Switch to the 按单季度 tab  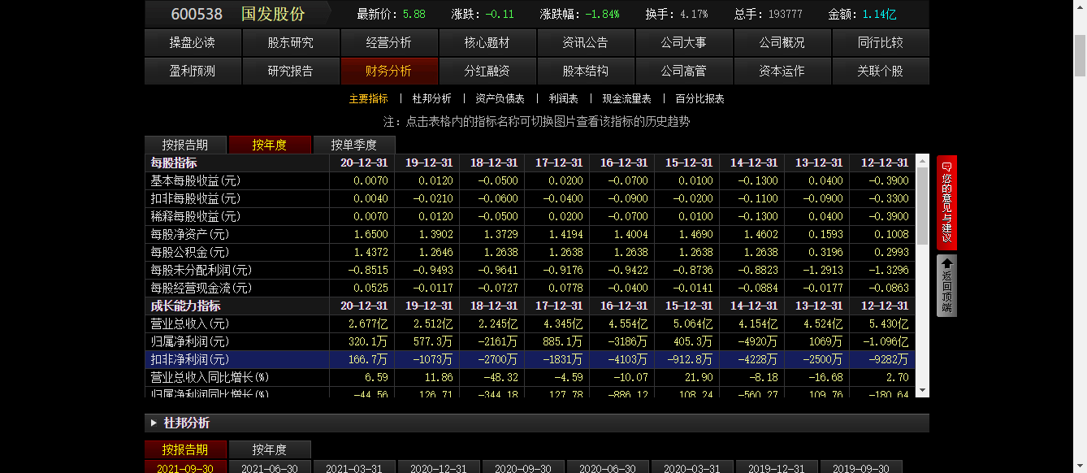pyautogui.click(x=353, y=145)
